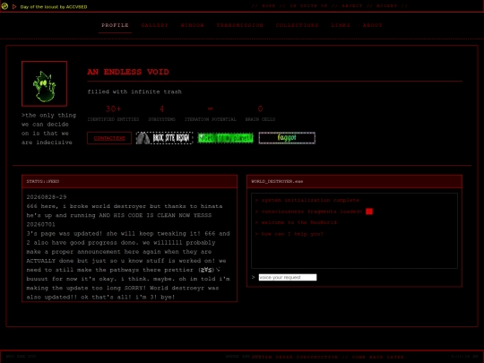Click the WHO ARE YOU footer text
The image size is (484, 363).
click(x=21, y=357)
